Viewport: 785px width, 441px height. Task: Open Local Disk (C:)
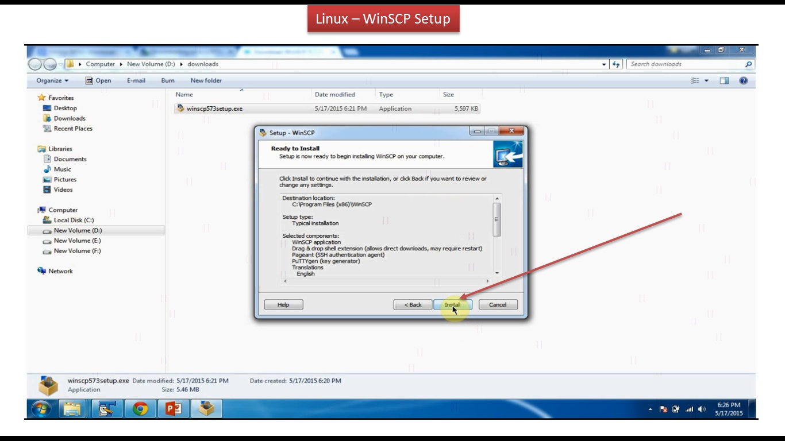click(x=74, y=220)
